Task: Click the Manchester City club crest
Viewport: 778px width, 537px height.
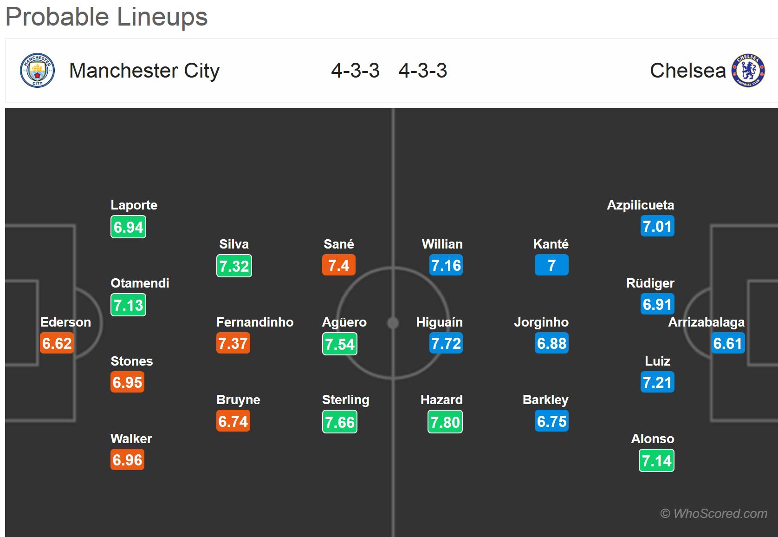Action: click(x=37, y=71)
